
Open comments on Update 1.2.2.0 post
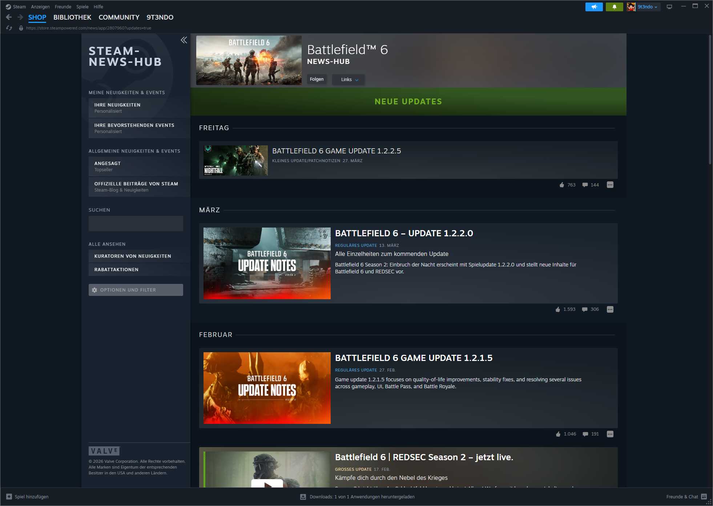coord(585,309)
